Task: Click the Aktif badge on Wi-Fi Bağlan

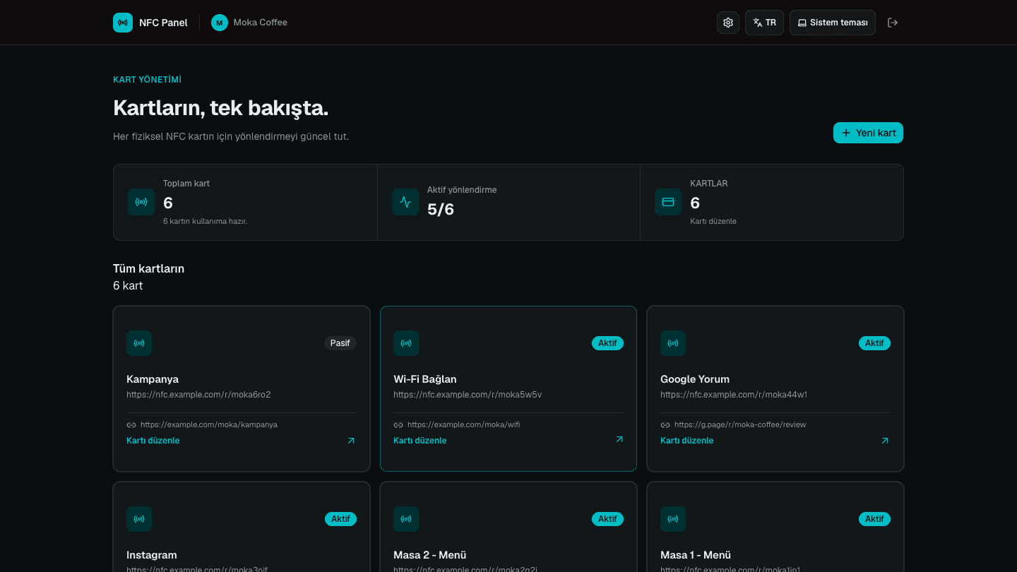Action: [x=607, y=343]
